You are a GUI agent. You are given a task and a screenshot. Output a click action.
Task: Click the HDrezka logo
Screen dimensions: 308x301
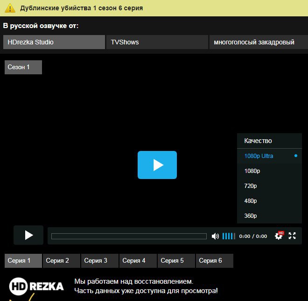(x=36, y=287)
